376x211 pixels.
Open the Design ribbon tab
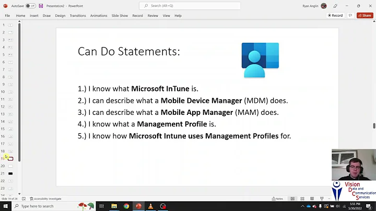coord(60,16)
